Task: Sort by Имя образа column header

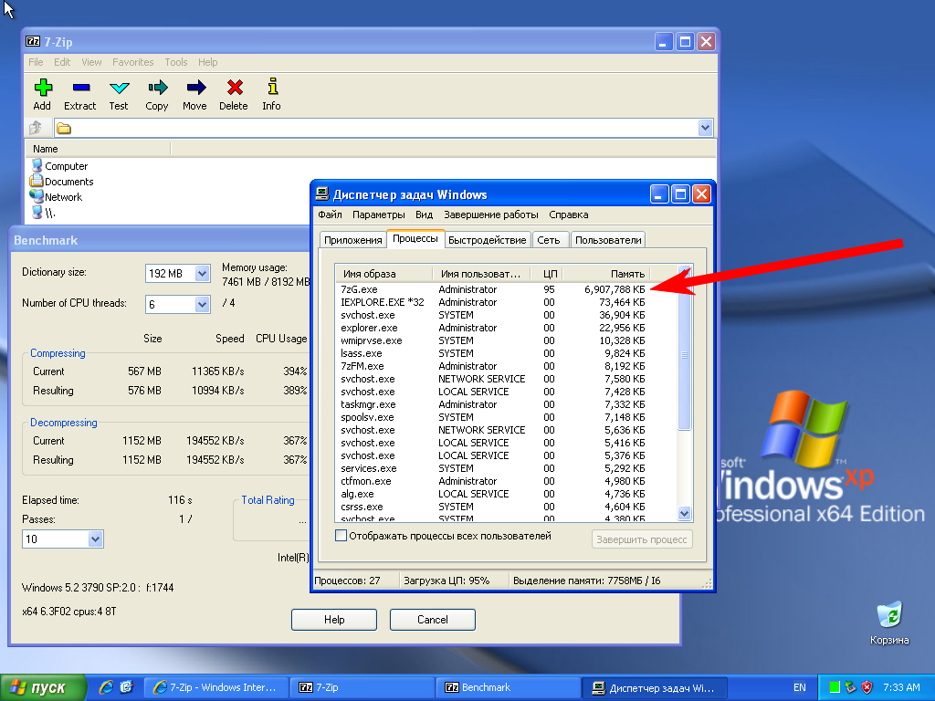Action: [383, 274]
